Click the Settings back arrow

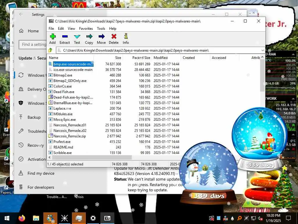coord(21,14)
